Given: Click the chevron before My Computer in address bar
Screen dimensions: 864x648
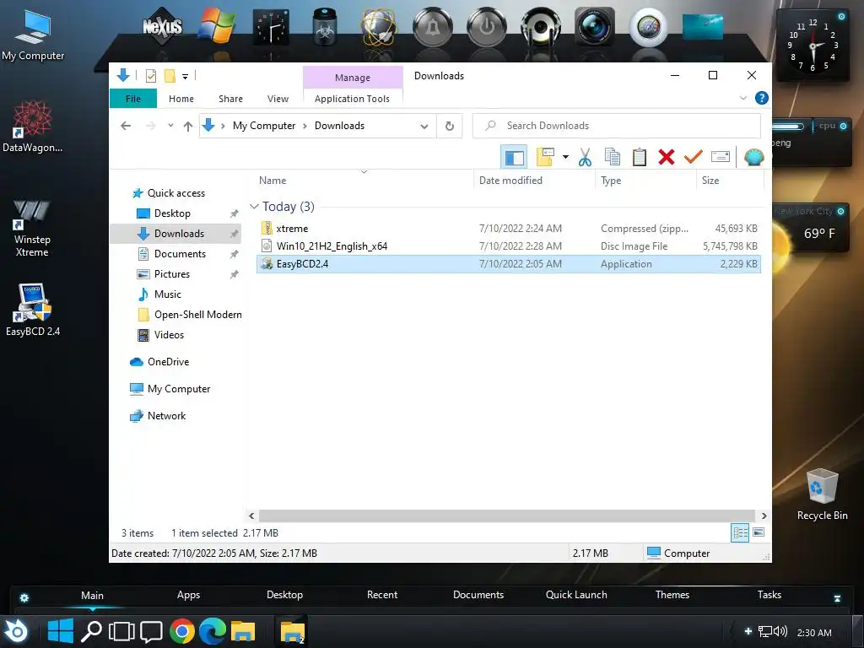Looking at the screenshot, I should (223, 127).
